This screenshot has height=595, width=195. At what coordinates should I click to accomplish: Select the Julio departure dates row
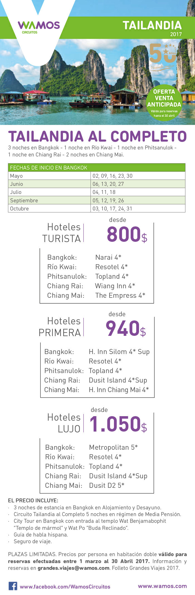pos(97,192)
